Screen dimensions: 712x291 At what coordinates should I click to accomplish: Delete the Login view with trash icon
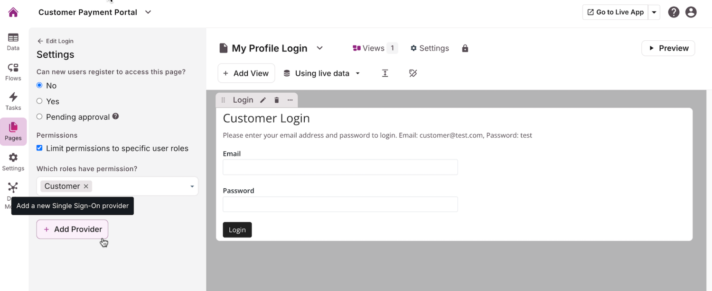click(277, 100)
